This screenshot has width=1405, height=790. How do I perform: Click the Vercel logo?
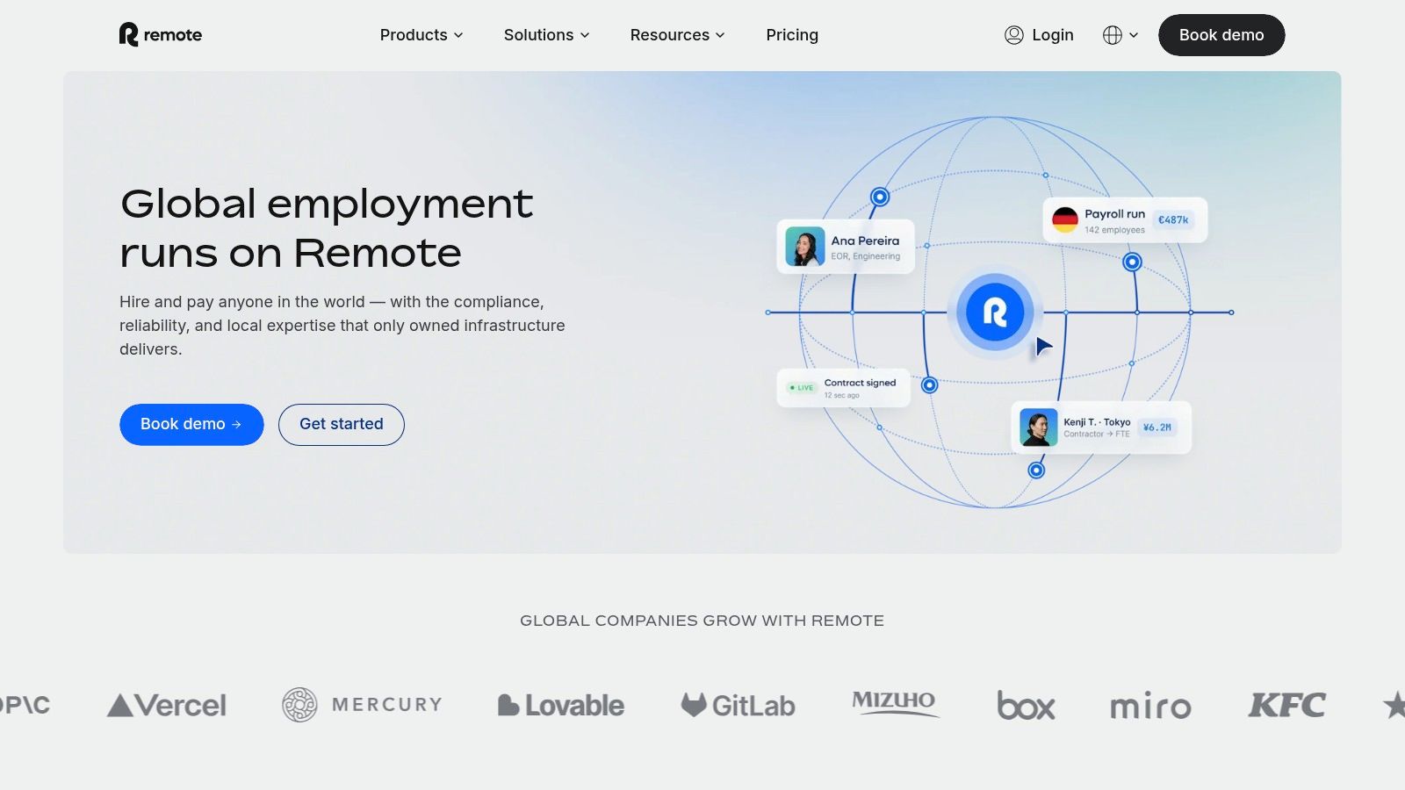[x=167, y=705]
